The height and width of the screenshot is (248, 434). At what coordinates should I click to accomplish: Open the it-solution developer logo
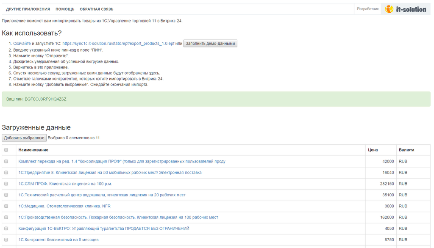[406, 9]
